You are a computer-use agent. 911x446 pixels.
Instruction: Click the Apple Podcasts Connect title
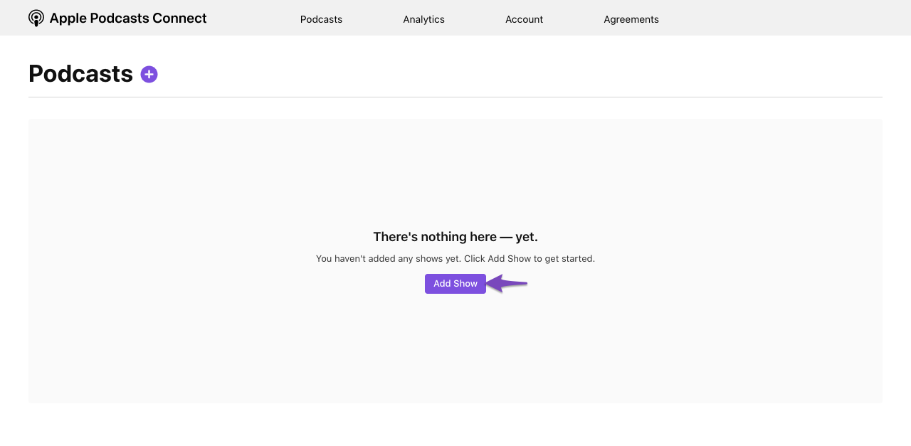[128, 18]
